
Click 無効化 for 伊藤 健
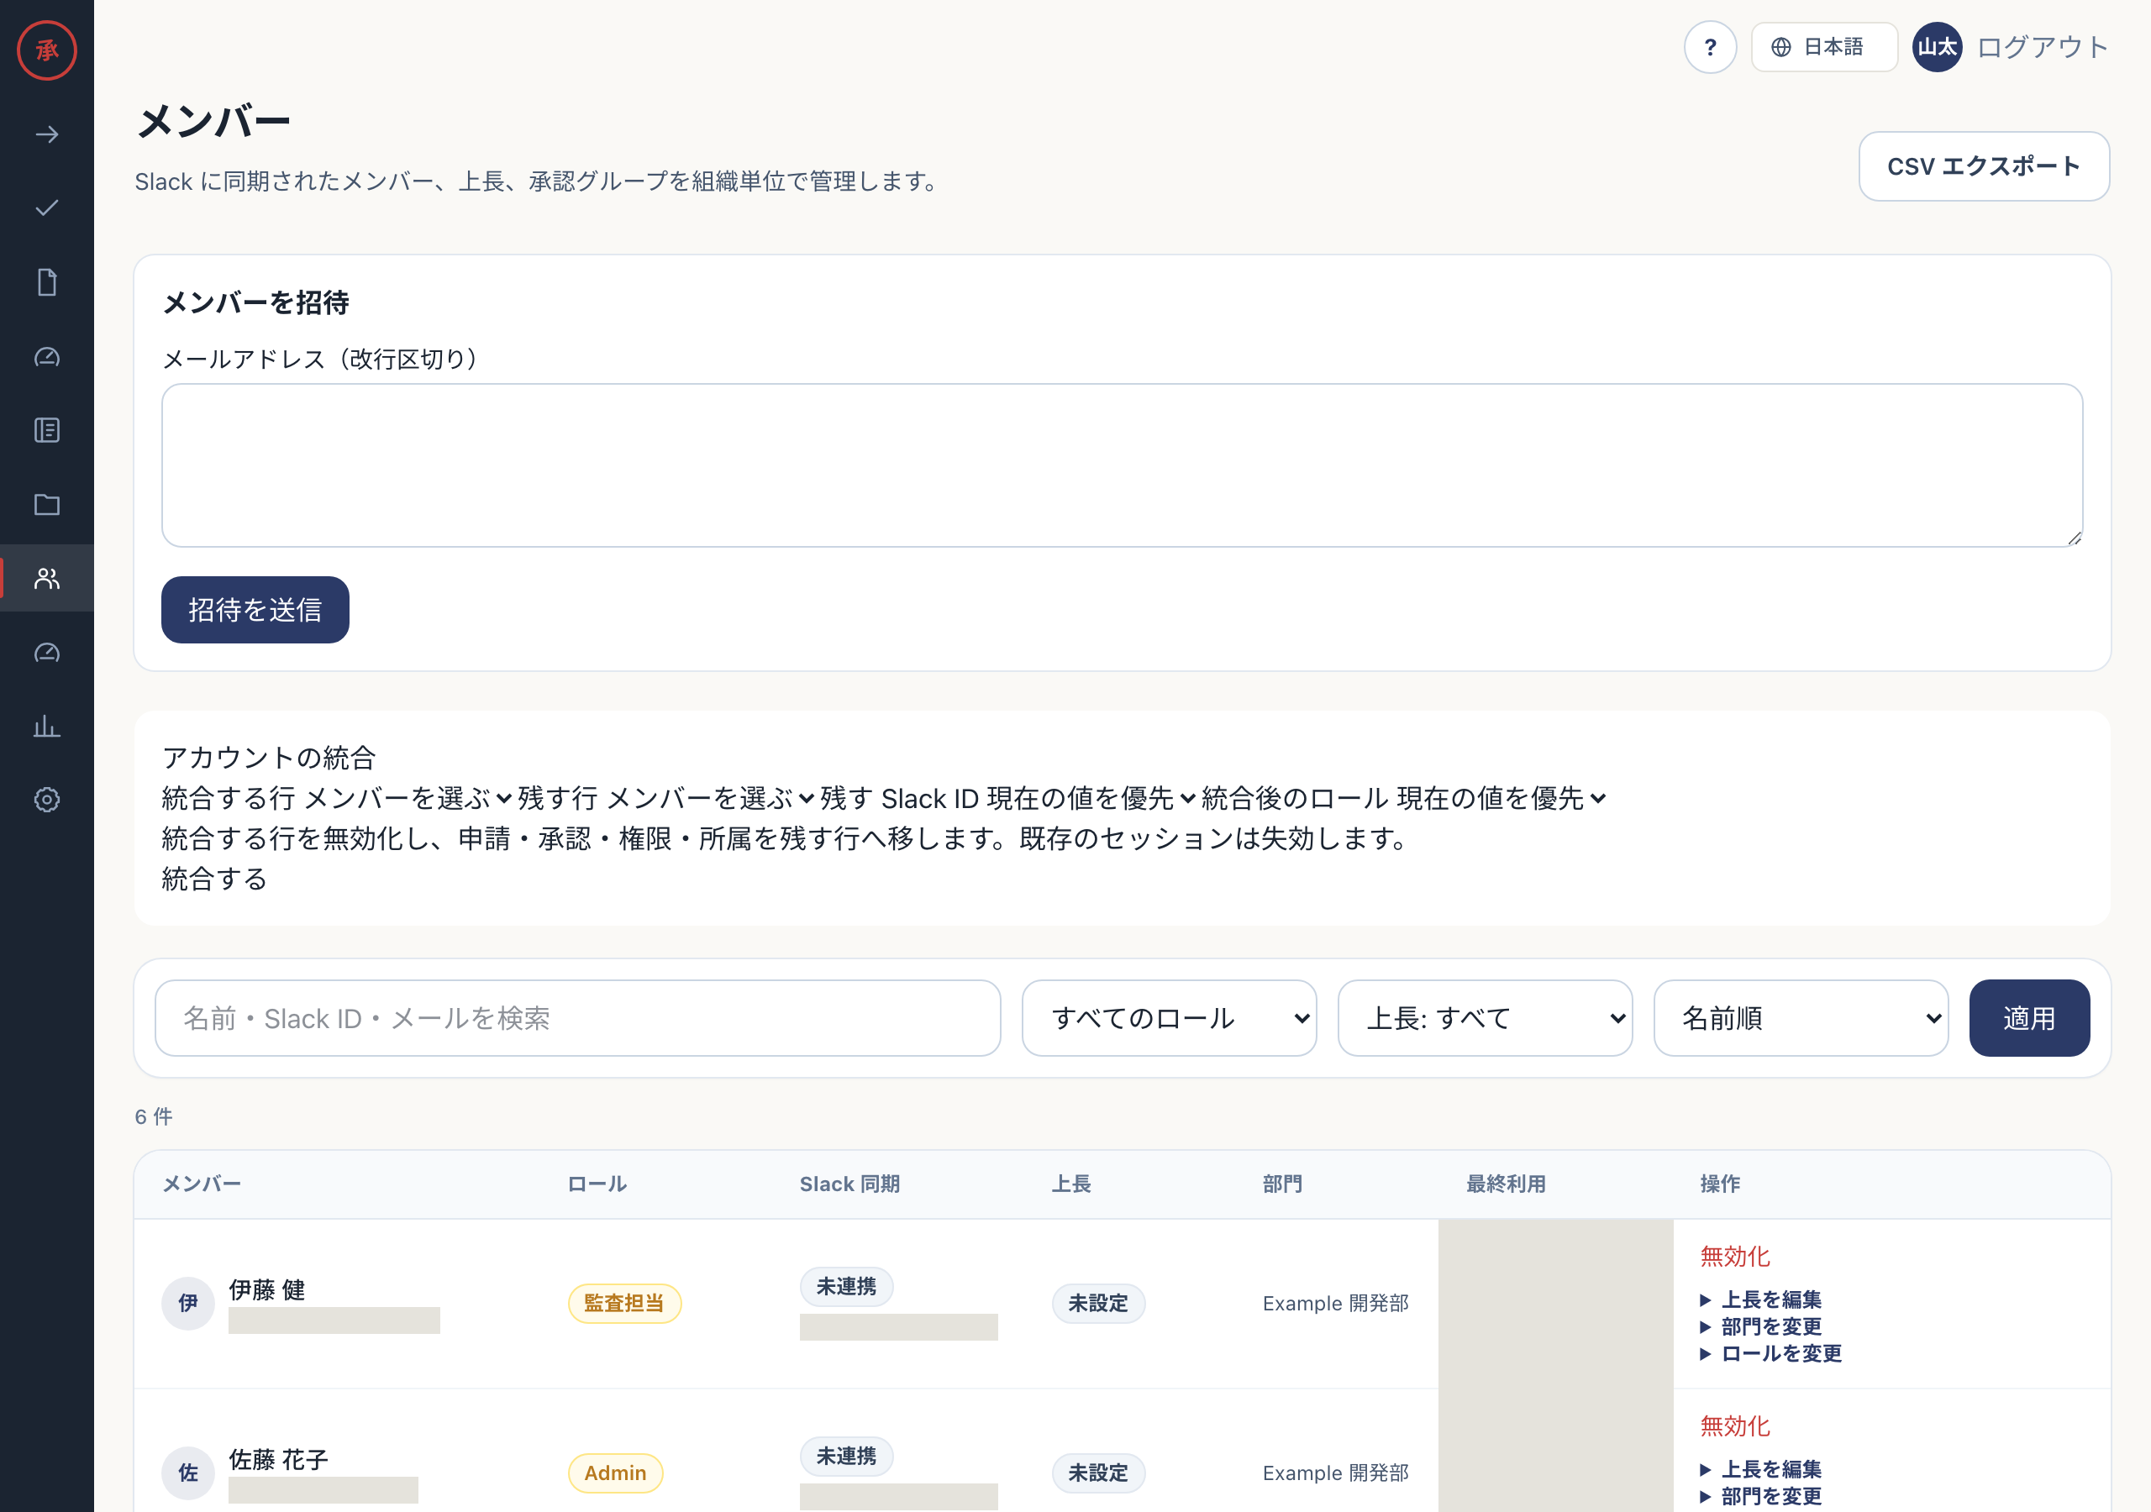(x=1735, y=1257)
